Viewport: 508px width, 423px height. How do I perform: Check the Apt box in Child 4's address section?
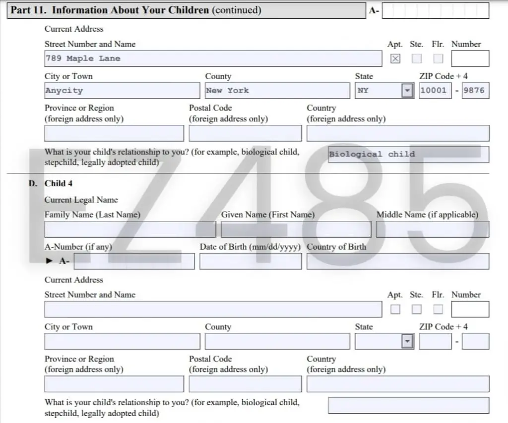pyautogui.click(x=395, y=309)
